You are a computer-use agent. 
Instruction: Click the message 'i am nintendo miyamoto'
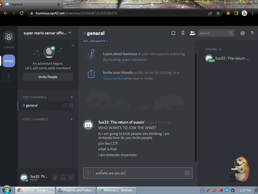click(117, 155)
